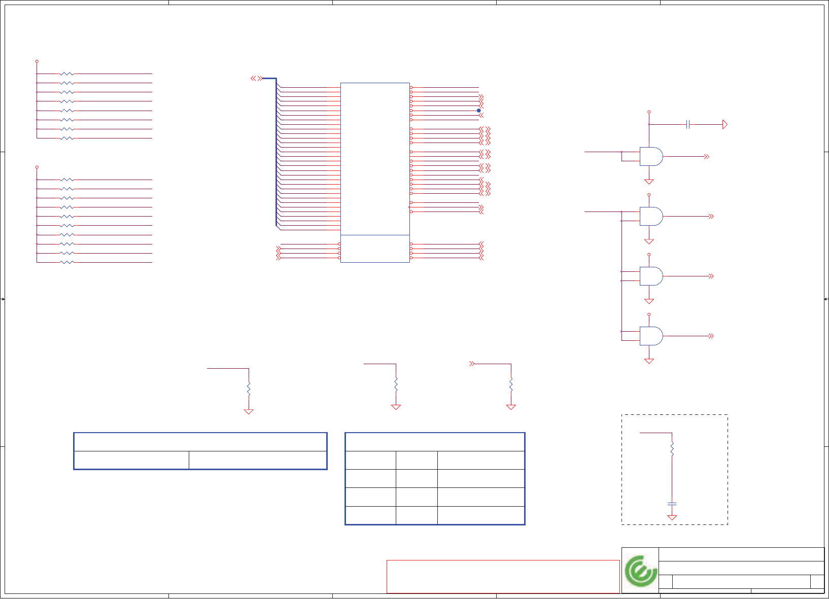
Task: Click power circle atop lower resistor bank
Action: [x=37, y=167]
